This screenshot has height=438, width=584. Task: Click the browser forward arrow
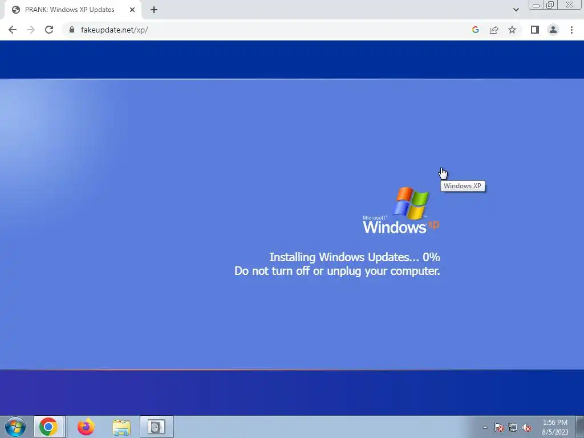tap(31, 30)
